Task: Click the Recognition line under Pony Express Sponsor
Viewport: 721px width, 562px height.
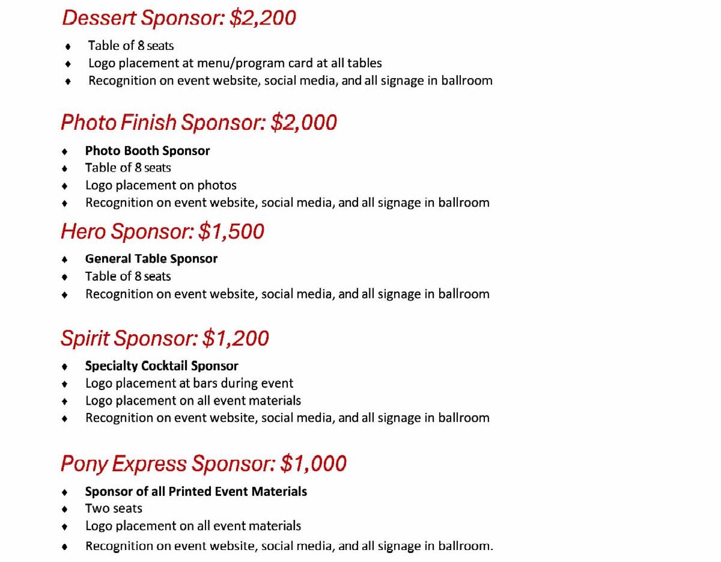Action: tap(288, 546)
